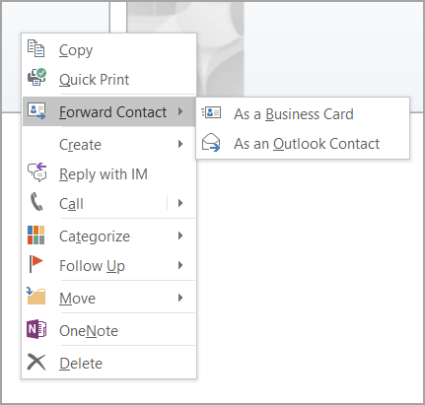Click the Outlook Contact envelope icon
Viewport: 425px width, 405px height.
pyautogui.click(x=211, y=142)
